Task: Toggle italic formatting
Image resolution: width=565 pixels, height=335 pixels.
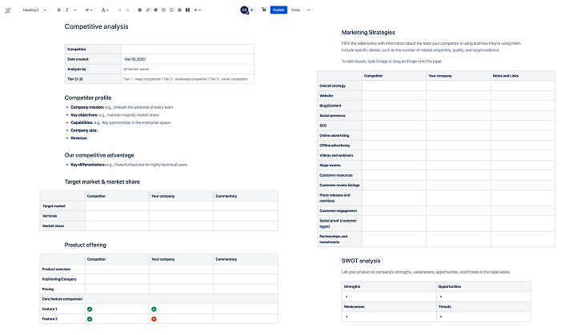Action: point(67,10)
